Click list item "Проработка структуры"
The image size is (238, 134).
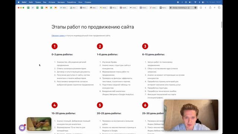pos(158,88)
